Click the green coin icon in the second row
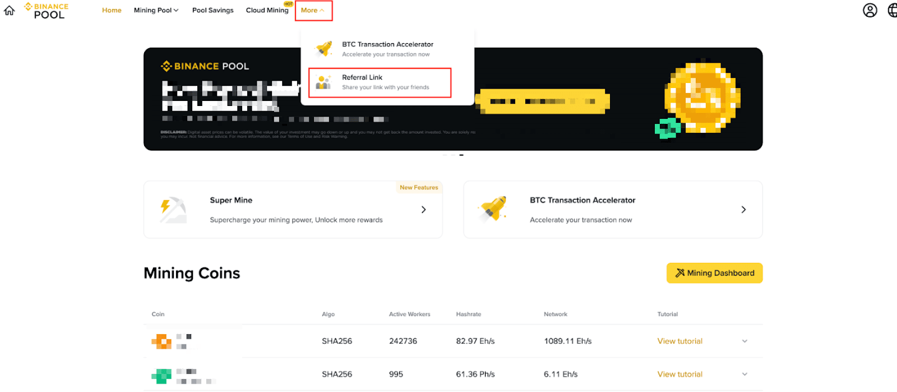 pyautogui.click(x=161, y=376)
